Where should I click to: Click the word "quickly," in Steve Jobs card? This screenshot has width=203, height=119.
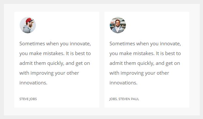[55, 63]
